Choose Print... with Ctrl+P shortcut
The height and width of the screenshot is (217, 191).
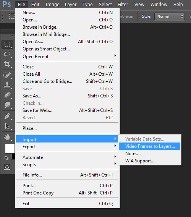click(x=67, y=185)
